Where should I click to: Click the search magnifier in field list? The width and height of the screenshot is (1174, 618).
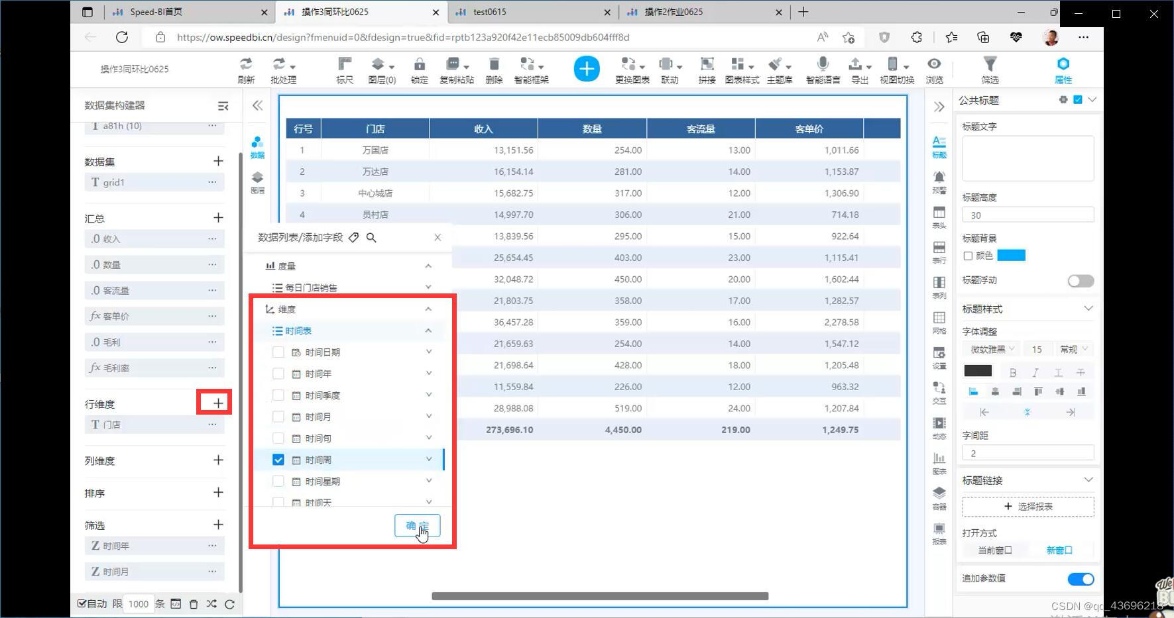371,237
